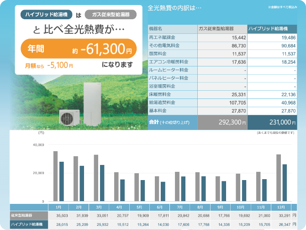Screen dimensions: 306x230
Task: Select the value 19,486
Action: click(289, 38)
